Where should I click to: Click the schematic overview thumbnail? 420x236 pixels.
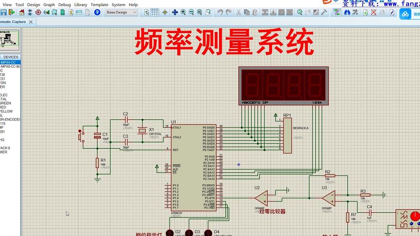coord(9,40)
